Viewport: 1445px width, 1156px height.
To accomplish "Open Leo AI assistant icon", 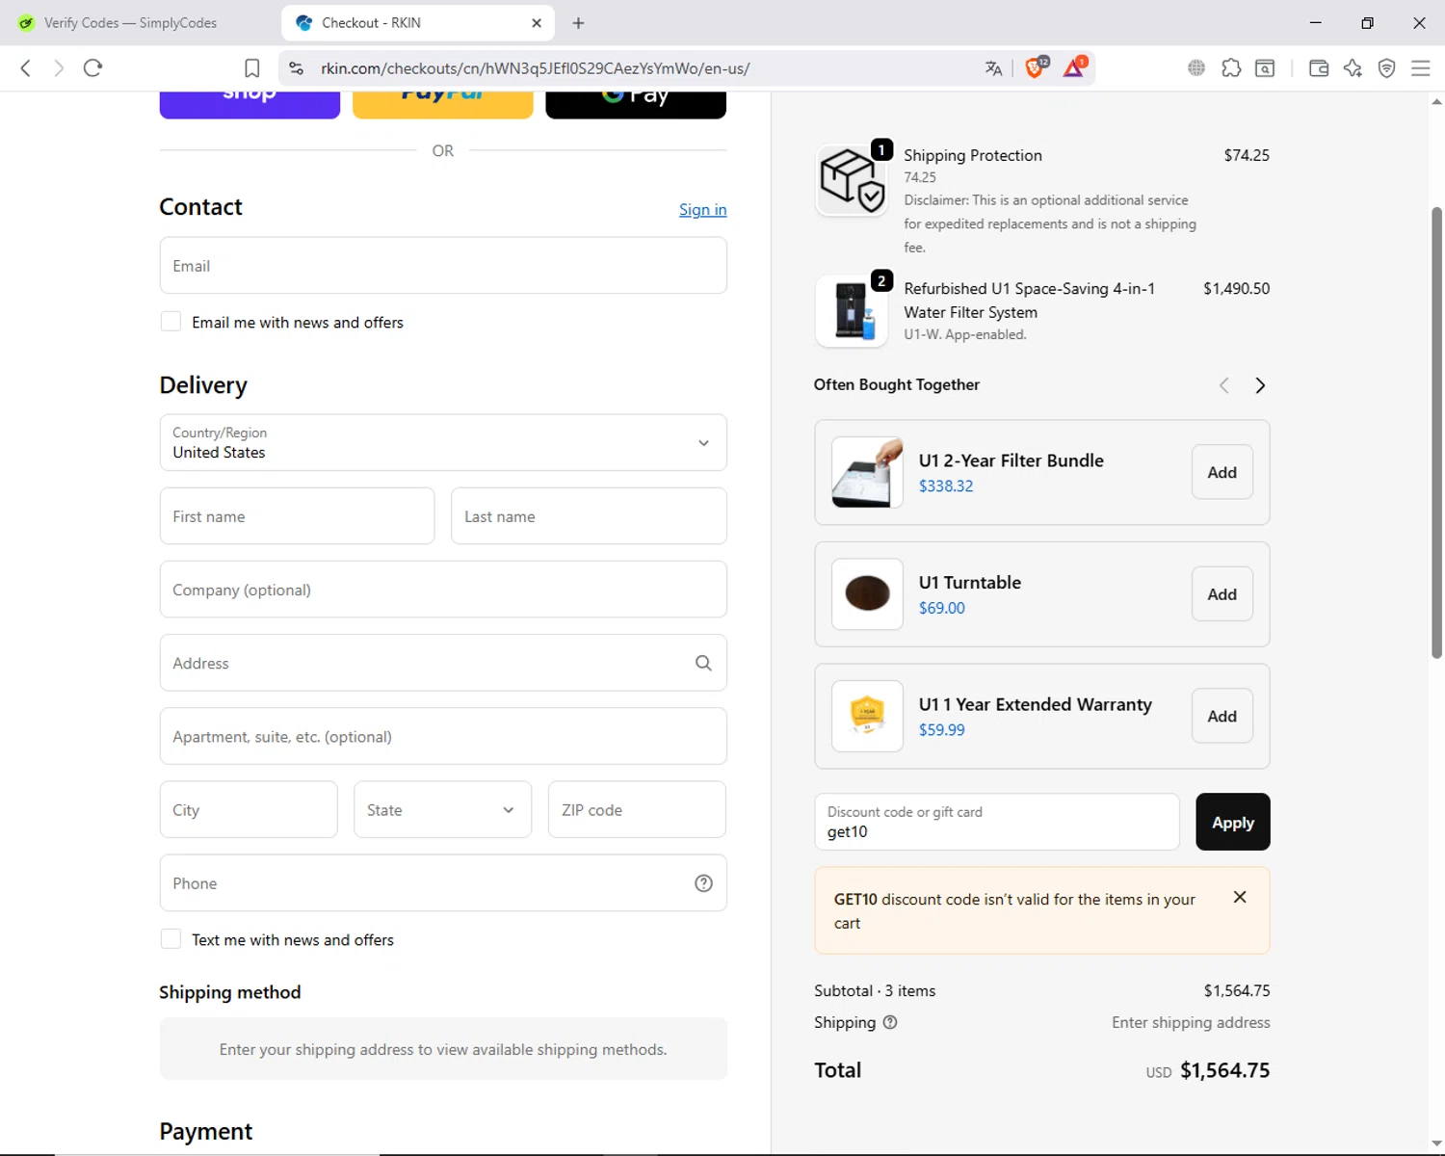I will (1353, 68).
